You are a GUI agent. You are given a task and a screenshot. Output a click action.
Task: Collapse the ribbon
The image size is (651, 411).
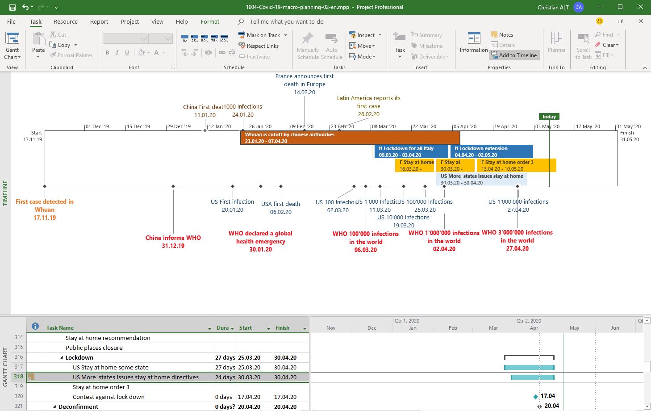pyautogui.click(x=645, y=68)
